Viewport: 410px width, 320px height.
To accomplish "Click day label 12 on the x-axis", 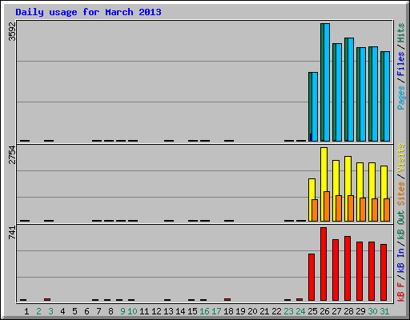I will [156, 311].
